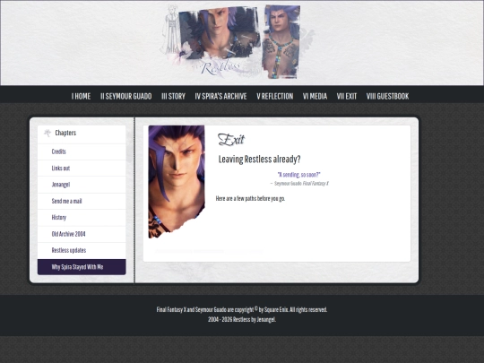This screenshot has height=363, width=484.
Task: Click Seymour portrait image beside Exit heading
Action: pyautogui.click(x=177, y=181)
